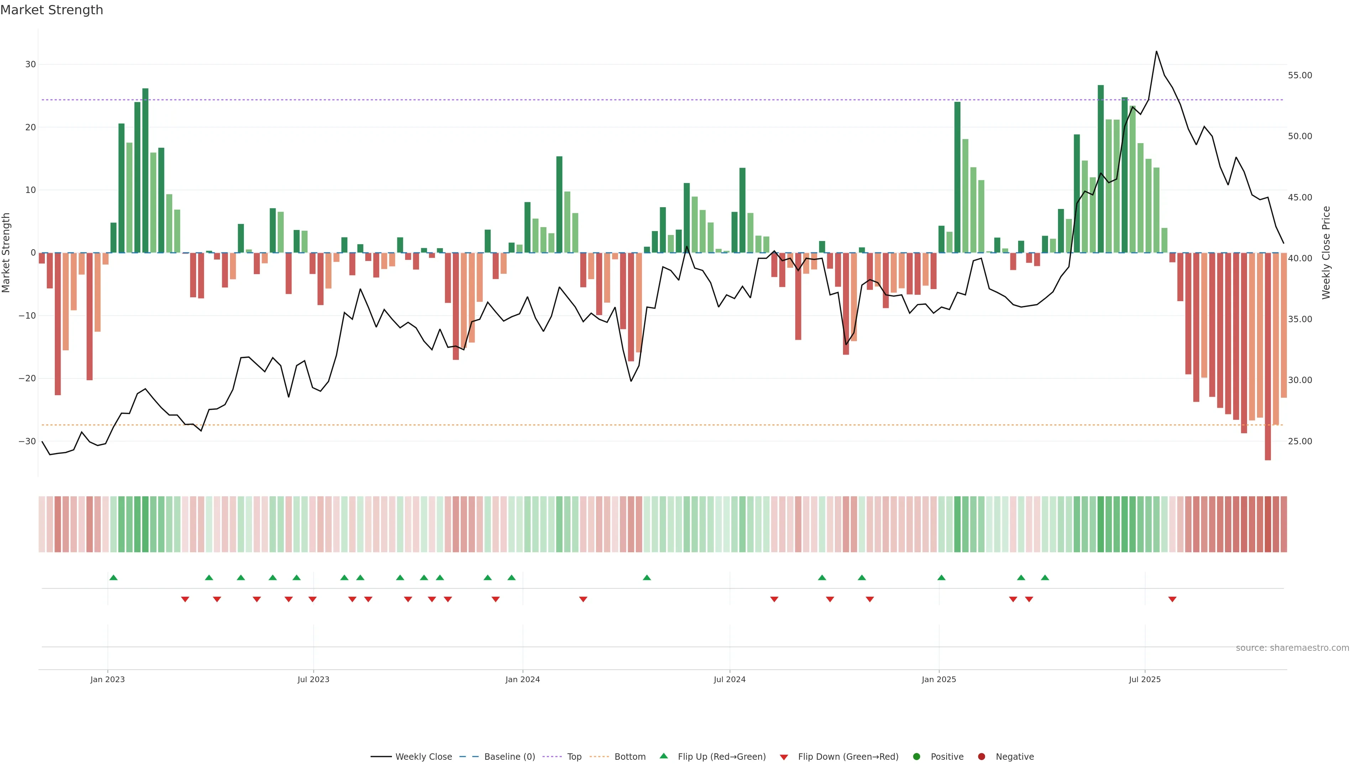Click the last red flip-down marker after Jul 2025
The height and width of the screenshot is (769, 1367).
pyautogui.click(x=1172, y=599)
